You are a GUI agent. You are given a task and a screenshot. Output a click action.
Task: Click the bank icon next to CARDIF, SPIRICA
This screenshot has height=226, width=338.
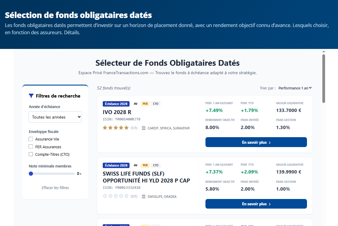coord(144,128)
